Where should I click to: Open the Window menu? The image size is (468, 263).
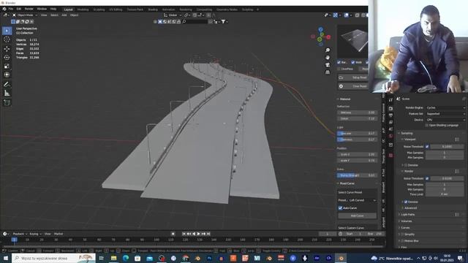42,9
